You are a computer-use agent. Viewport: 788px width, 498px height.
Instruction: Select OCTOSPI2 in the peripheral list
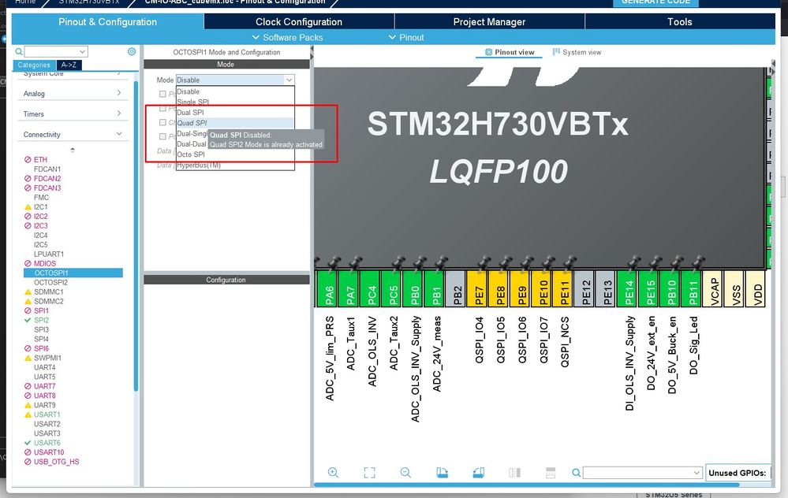(50, 282)
